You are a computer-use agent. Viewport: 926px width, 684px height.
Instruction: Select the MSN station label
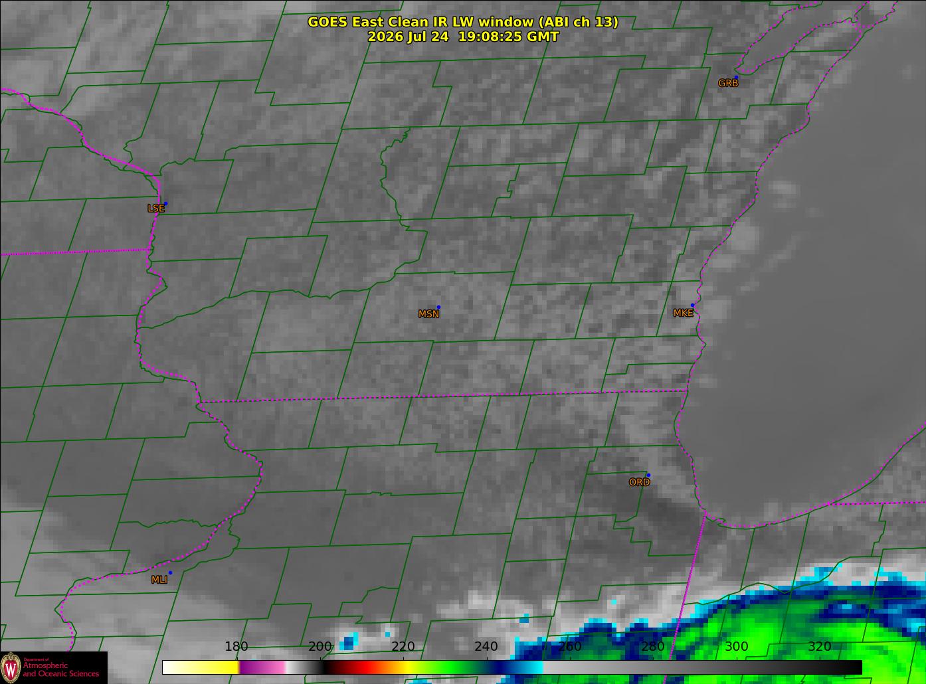point(428,314)
